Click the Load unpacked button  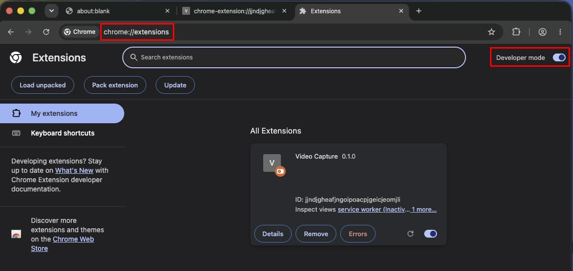(43, 85)
